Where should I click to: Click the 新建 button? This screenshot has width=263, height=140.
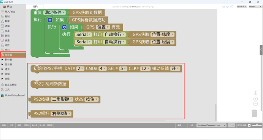[x=4, y=126]
